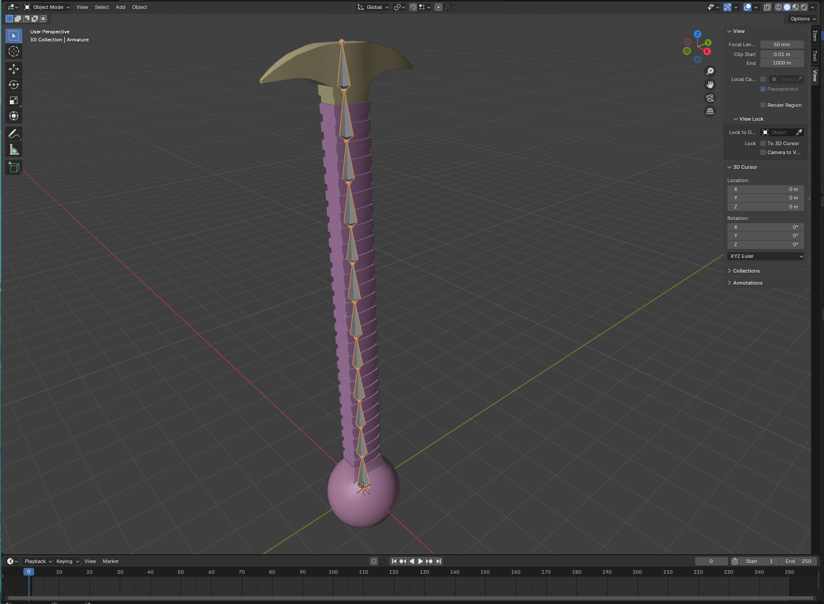824x604 pixels.
Task: Toggle the camera view icon
Action: [710, 98]
